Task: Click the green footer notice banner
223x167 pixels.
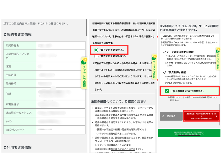Action: coord(189,133)
